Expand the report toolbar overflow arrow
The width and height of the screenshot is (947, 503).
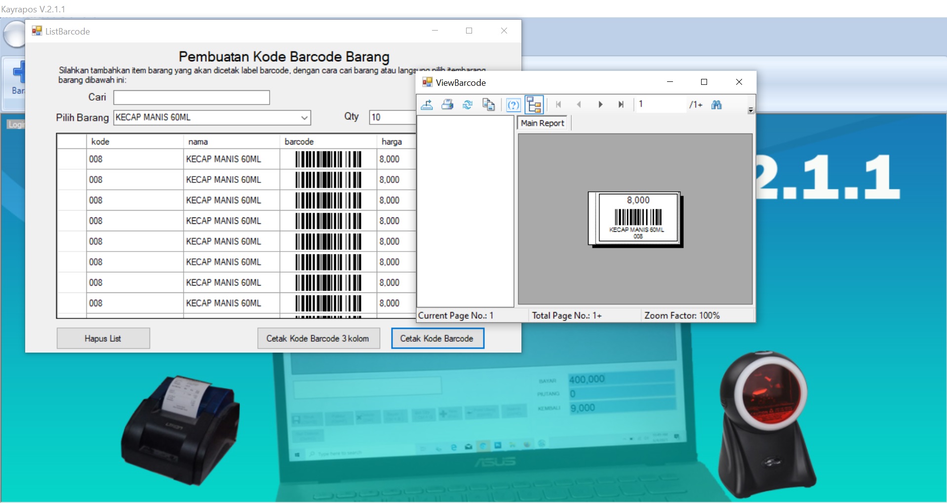[x=750, y=110]
